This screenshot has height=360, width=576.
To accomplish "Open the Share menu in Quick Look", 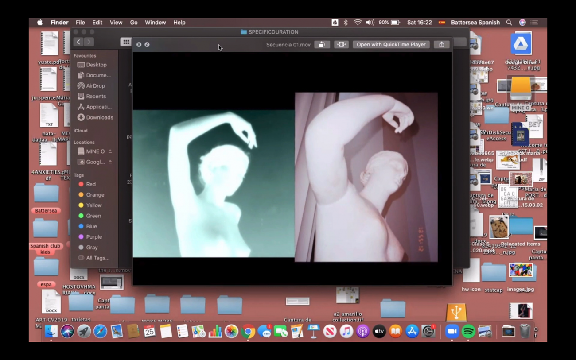I will point(442,44).
